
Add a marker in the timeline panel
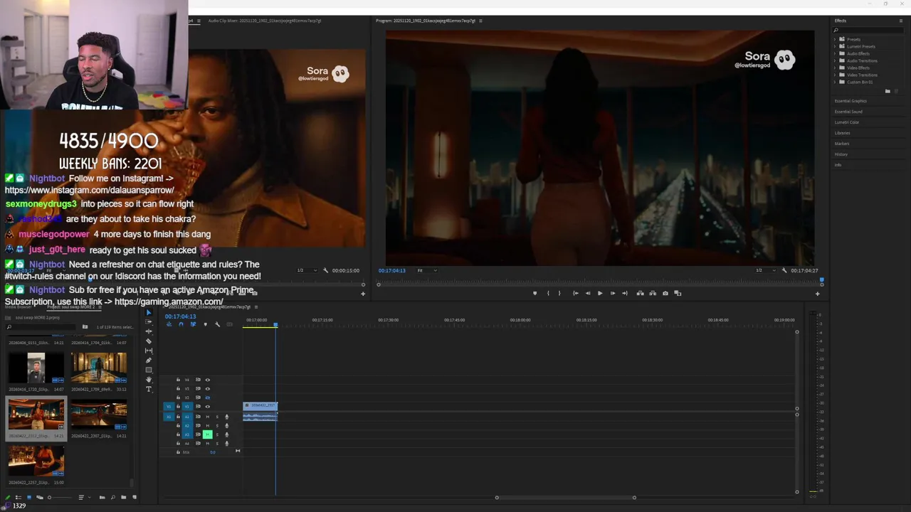206,324
